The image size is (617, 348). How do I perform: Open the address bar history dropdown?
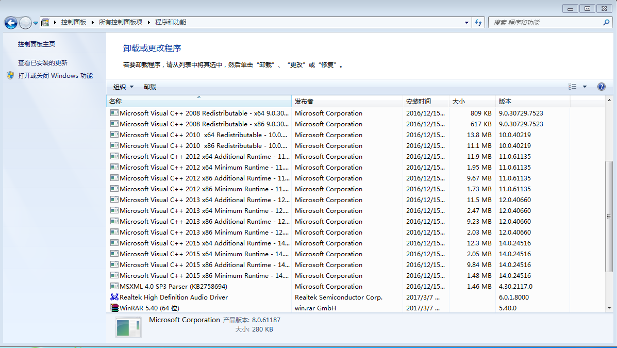point(466,23)
